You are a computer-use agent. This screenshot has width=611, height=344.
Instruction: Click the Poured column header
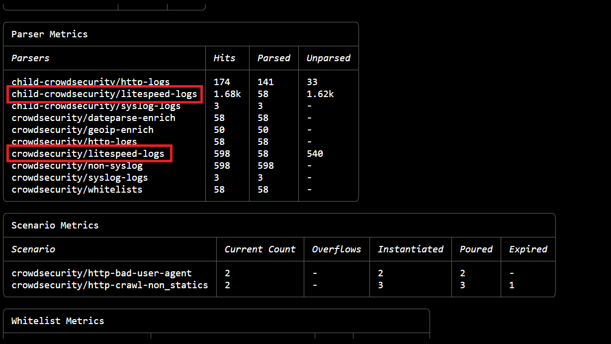pos(476,249)
